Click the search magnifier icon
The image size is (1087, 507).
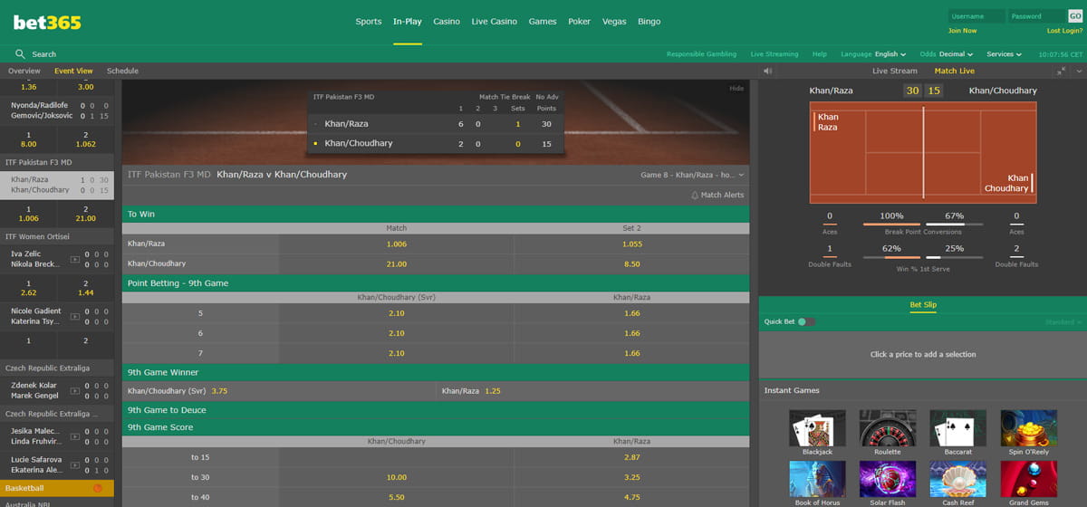pyautogui.click(x=20, y=53)
